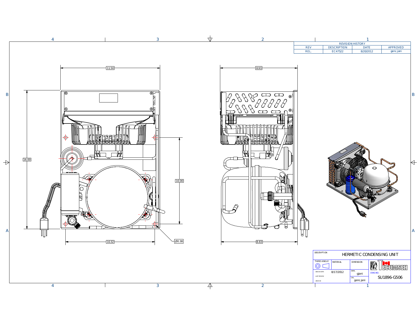The height and width of the screenshot is (325, 420).
Task: Click the third angle projection symbol
Action: click(322, 266)
